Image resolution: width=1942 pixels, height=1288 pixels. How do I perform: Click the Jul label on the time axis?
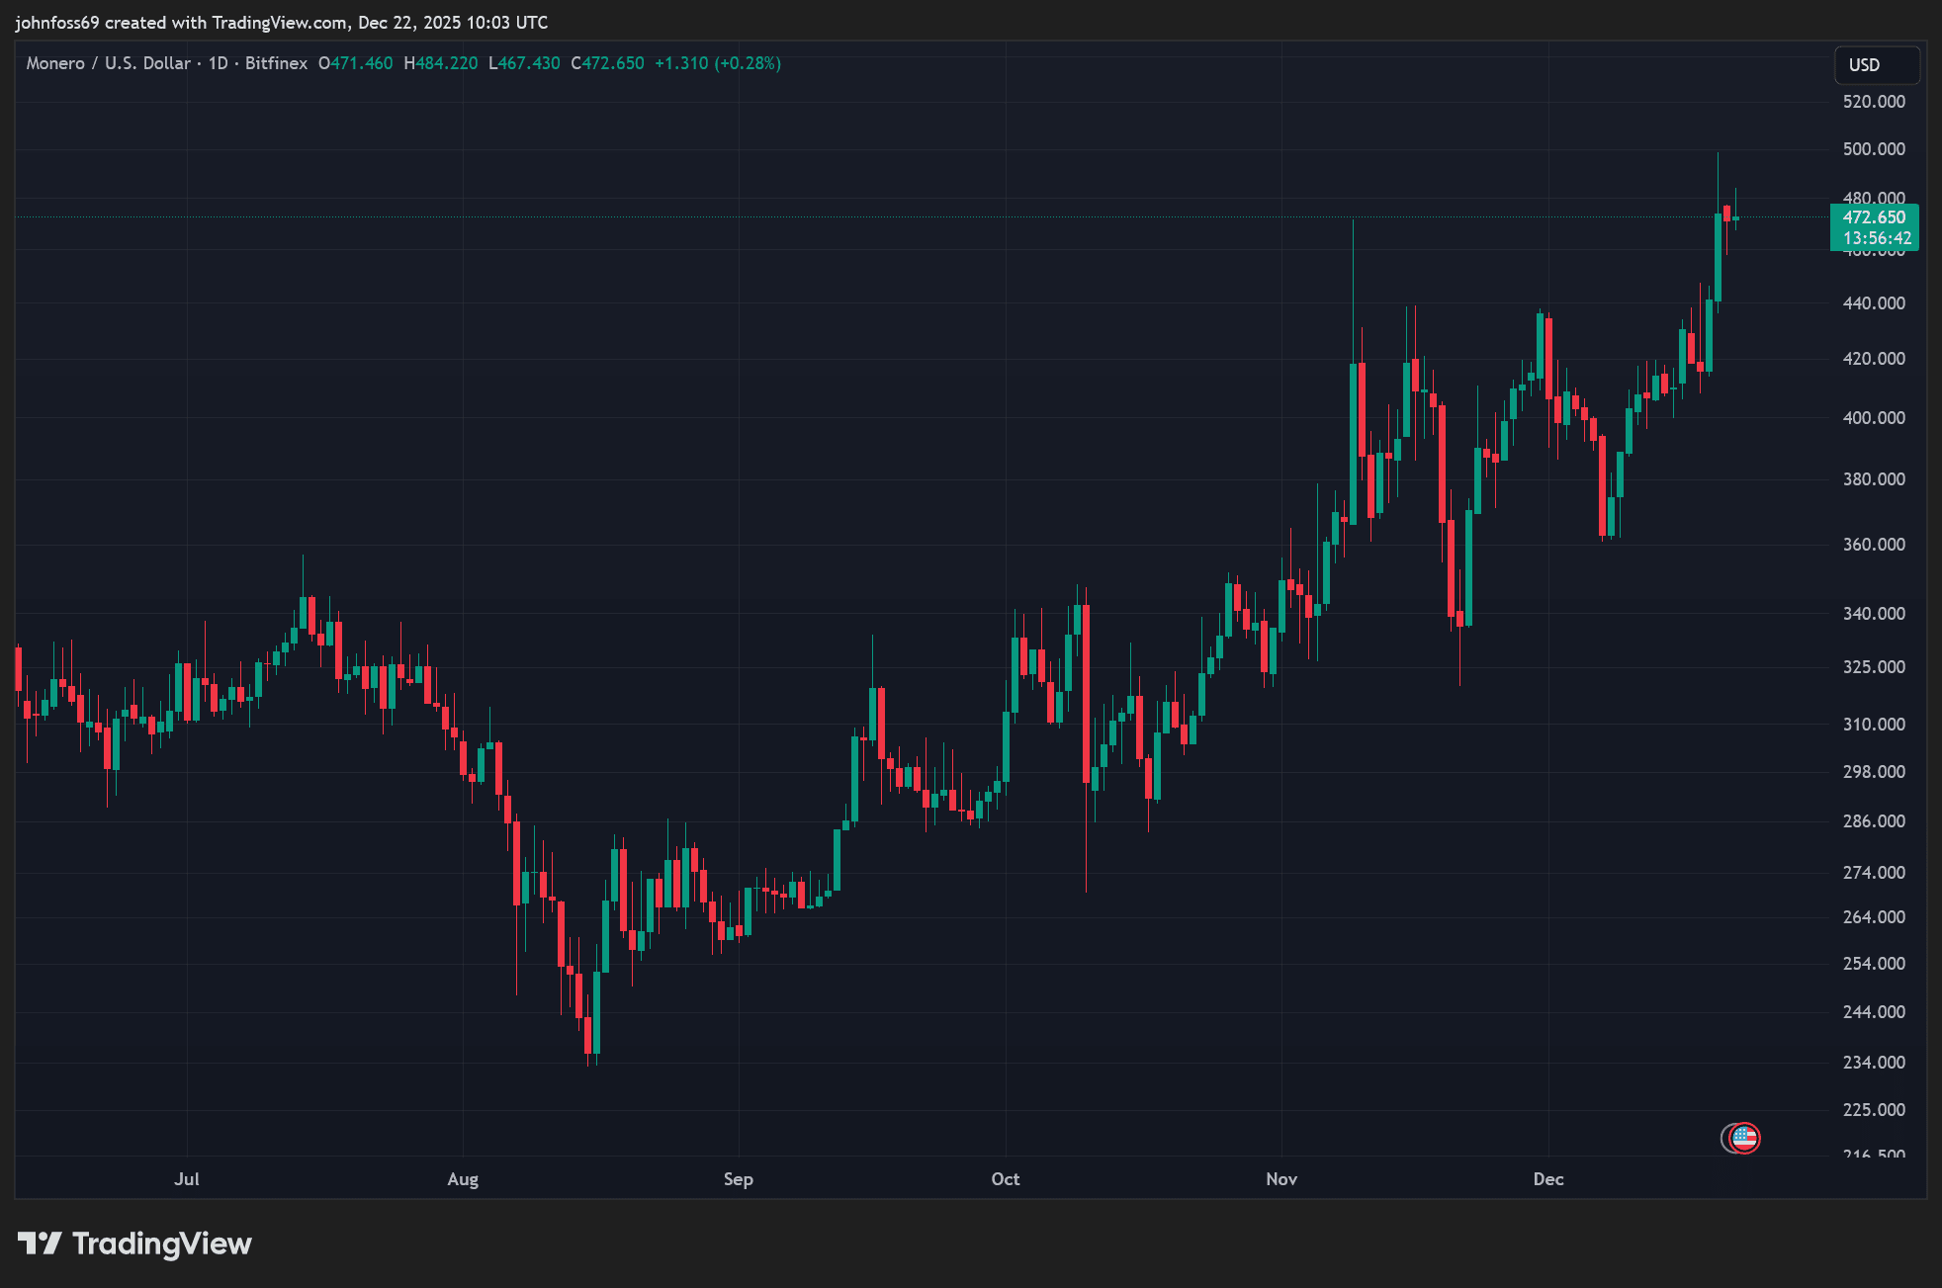point(187,1178)
